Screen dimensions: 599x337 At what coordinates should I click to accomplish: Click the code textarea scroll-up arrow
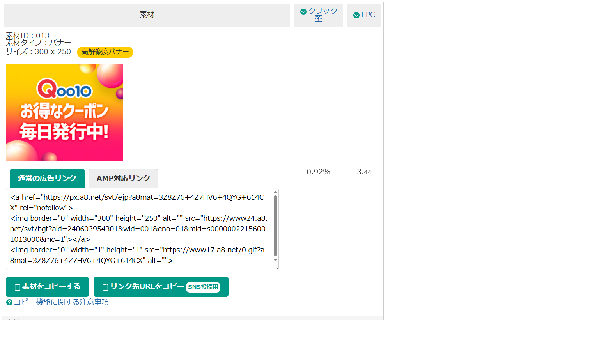point(276,192)
